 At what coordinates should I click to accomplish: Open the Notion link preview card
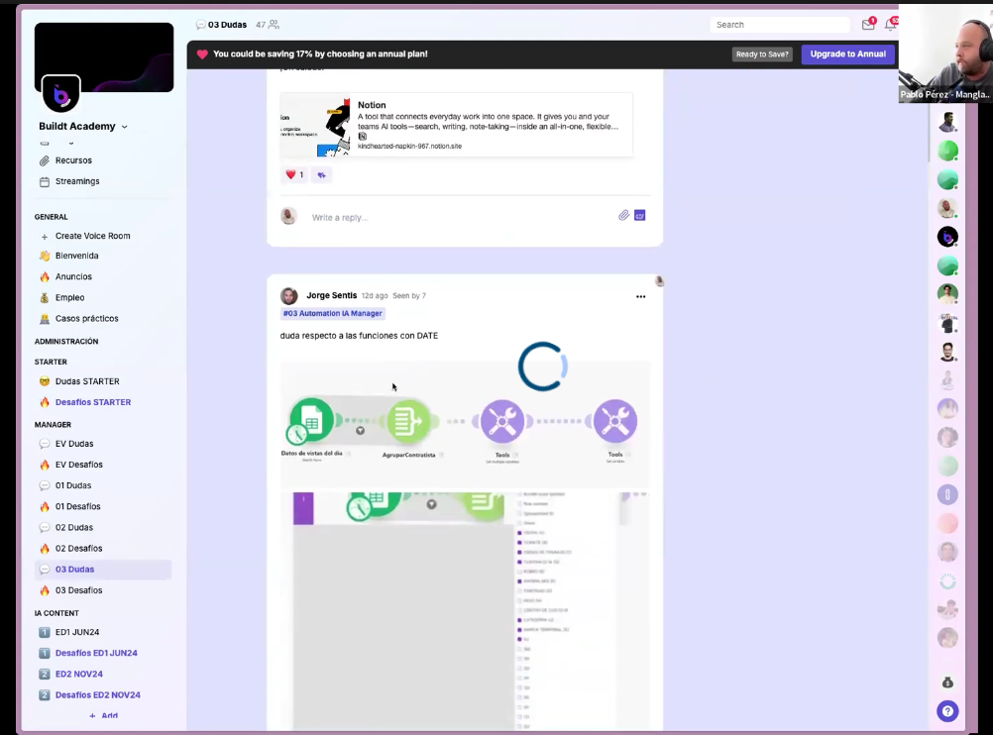[x=456, y=125]
